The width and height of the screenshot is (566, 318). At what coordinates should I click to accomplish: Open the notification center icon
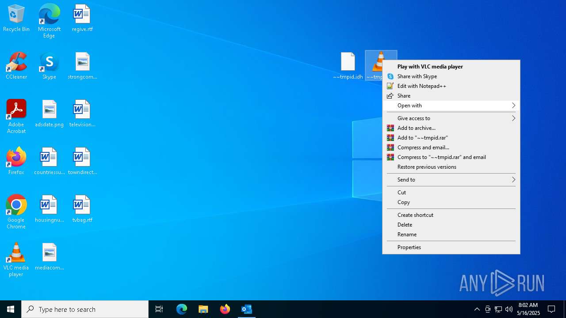(x=551, y=309)
